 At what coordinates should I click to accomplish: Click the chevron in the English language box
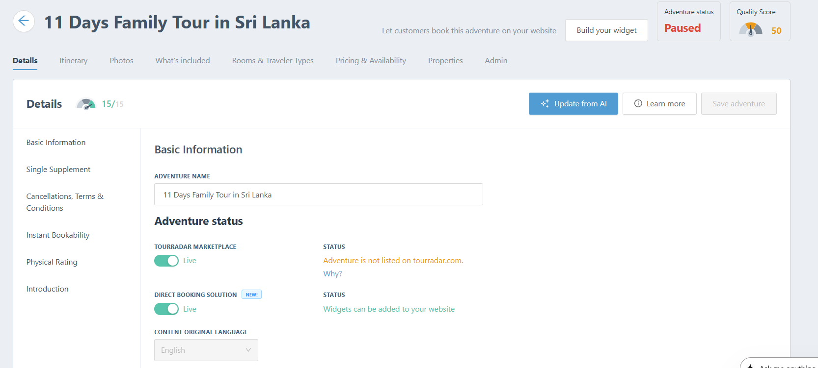coord(248,350)
